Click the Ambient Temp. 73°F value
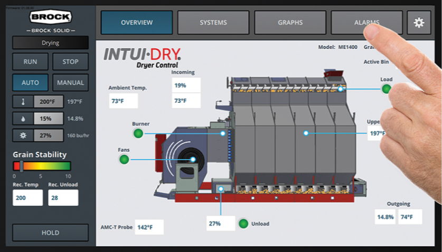This screenshot has height=252, width=442. click(x=124, y=101)
